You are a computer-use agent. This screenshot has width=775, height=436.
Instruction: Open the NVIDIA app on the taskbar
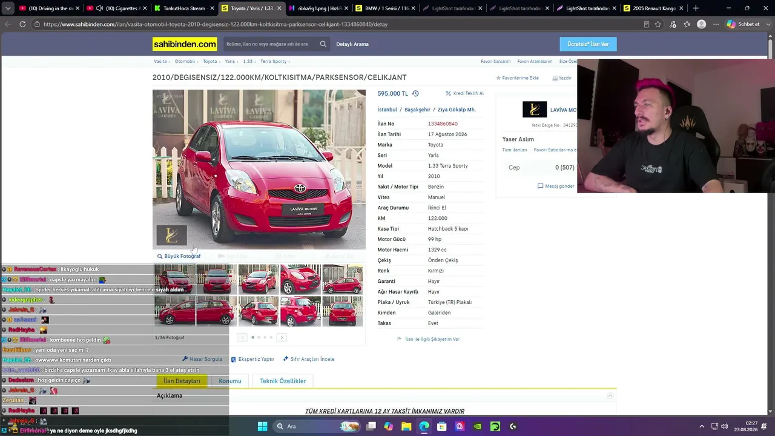point(477,426)
